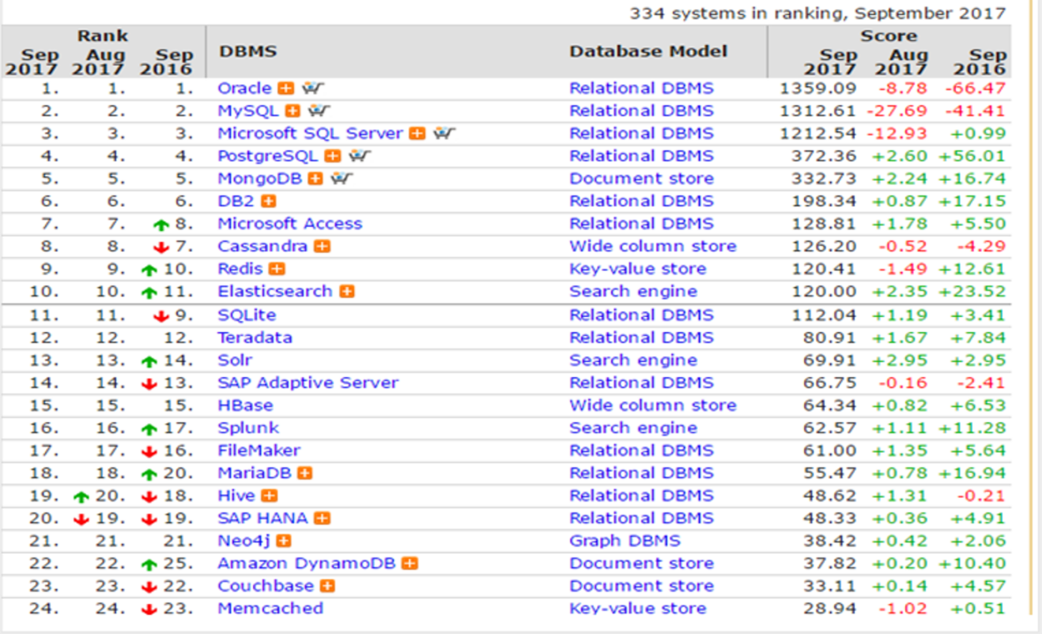The image size is (1042, 634).
Task: Open the Memcached link
Action: coord(270,608)
